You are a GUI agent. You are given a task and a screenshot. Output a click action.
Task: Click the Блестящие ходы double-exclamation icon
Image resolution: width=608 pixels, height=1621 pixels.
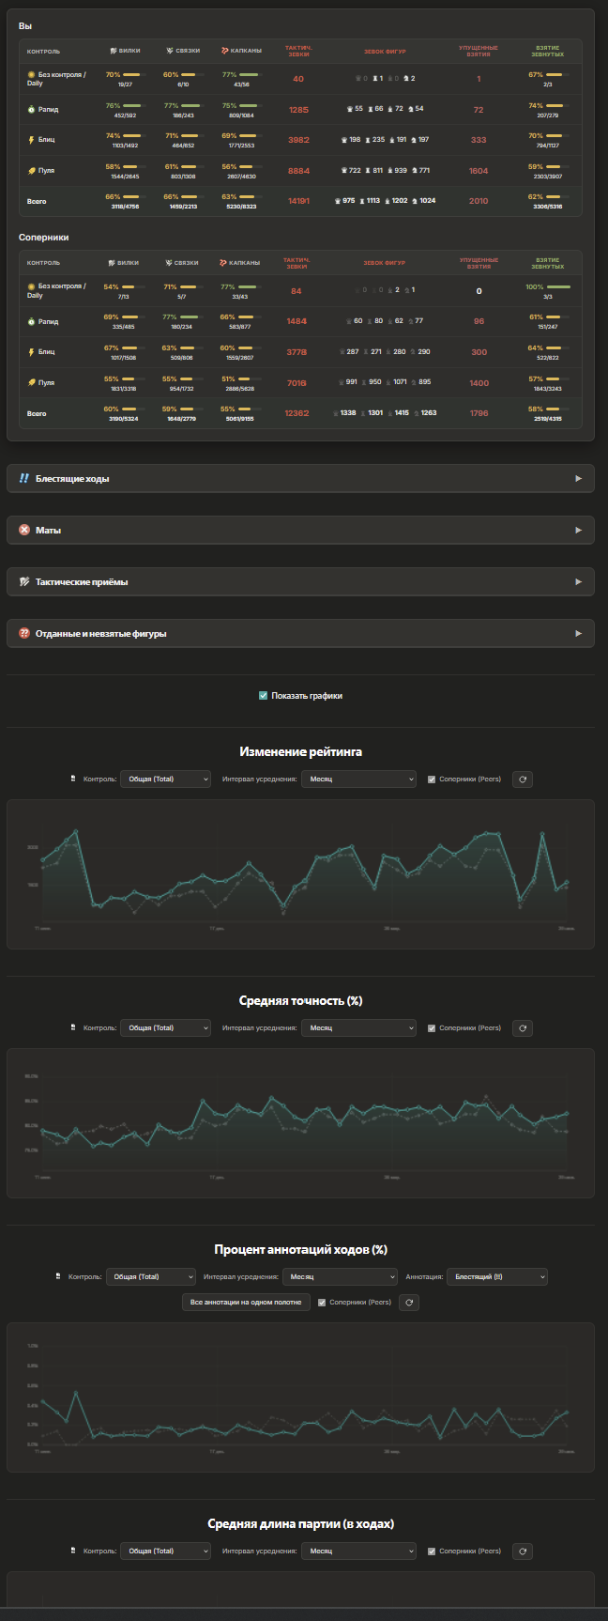24,479
